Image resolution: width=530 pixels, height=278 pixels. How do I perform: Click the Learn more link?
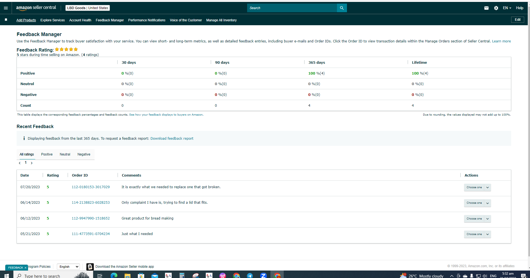(x=501, y=41)
